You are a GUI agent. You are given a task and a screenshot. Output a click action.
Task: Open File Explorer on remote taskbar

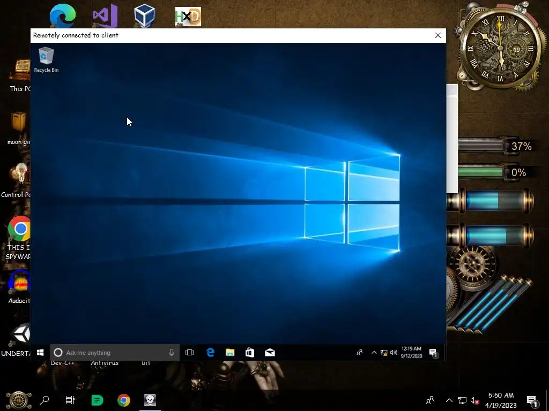[230, 353]
